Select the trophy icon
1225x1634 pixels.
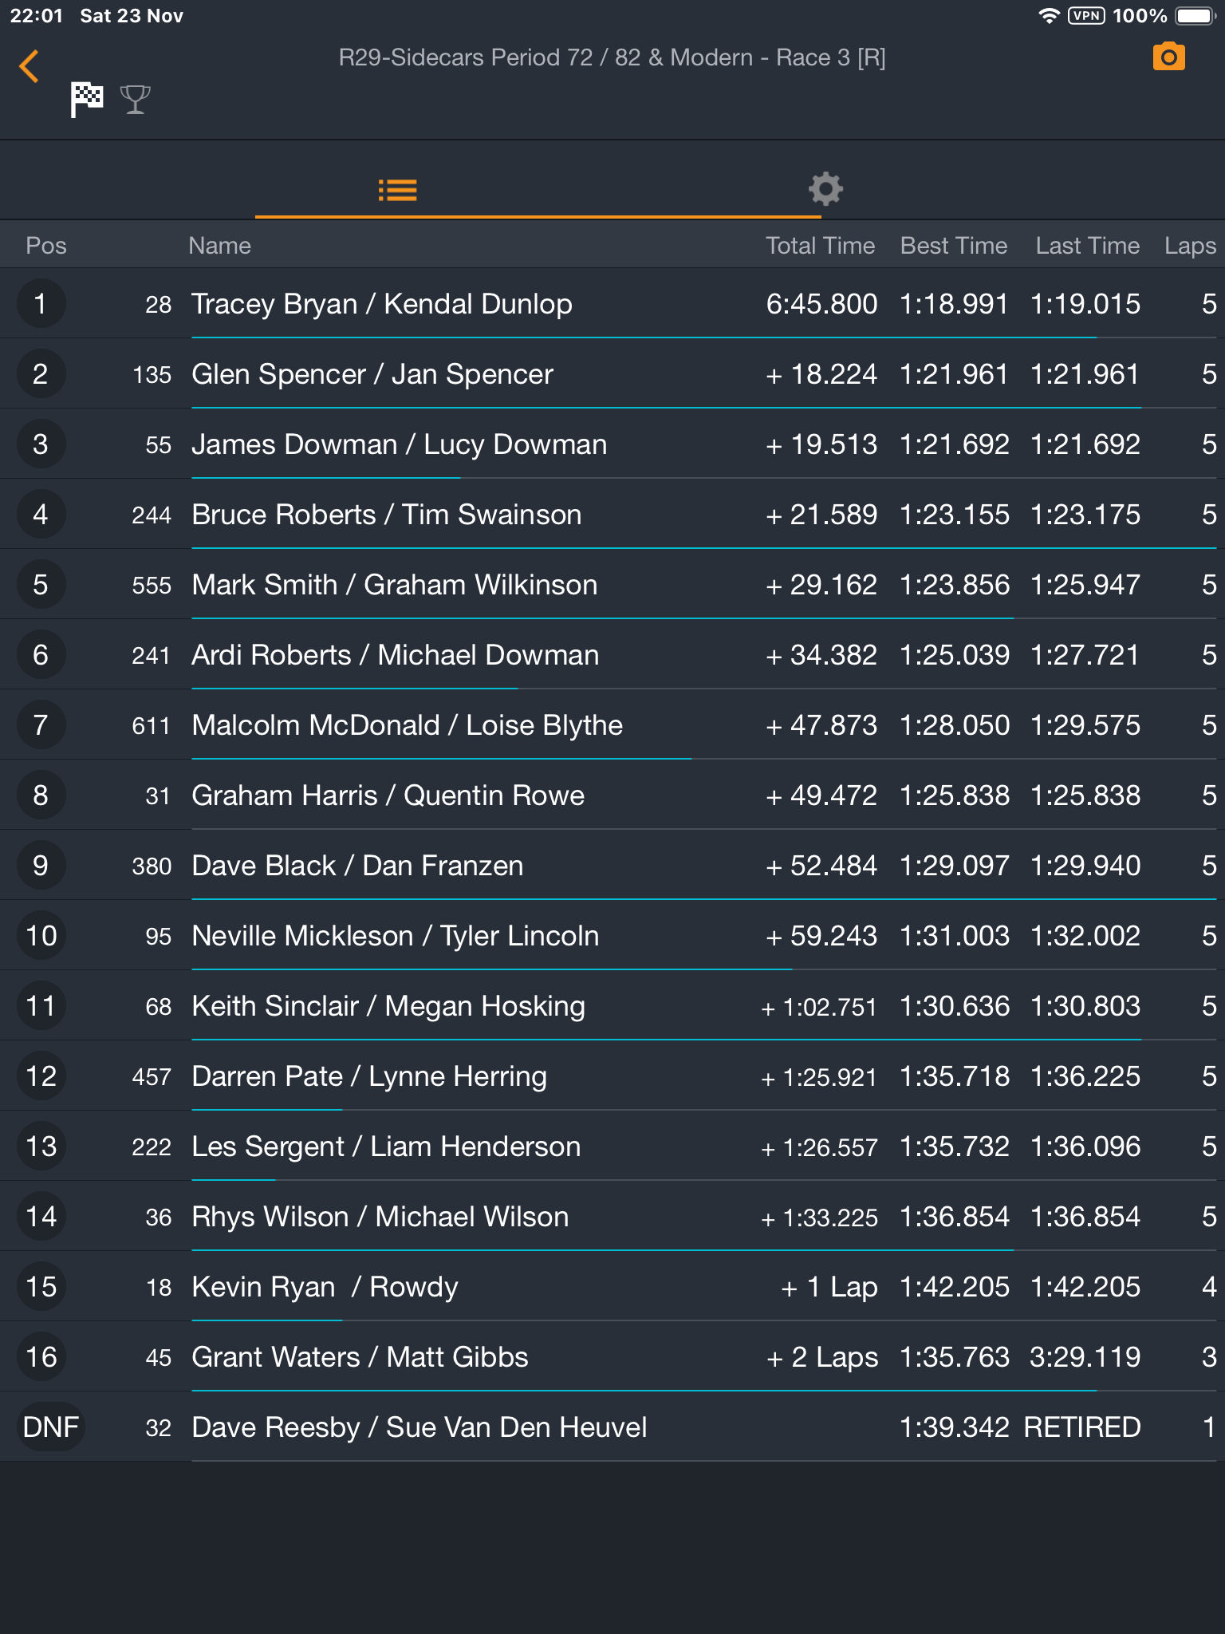pyautogui.click(x=135, y=100)
